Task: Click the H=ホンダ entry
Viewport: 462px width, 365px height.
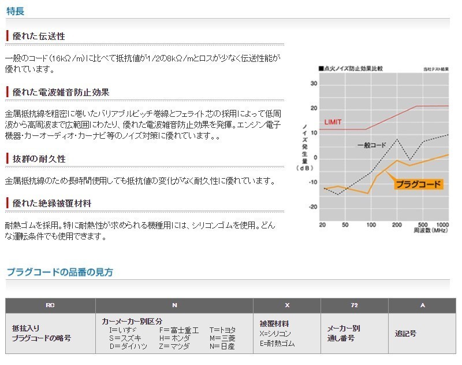Action: [x=174, y=338]
